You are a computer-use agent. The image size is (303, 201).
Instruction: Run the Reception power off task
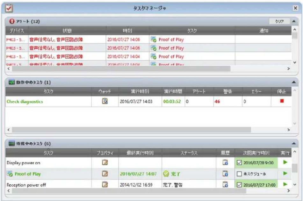[x=285, y=184]
